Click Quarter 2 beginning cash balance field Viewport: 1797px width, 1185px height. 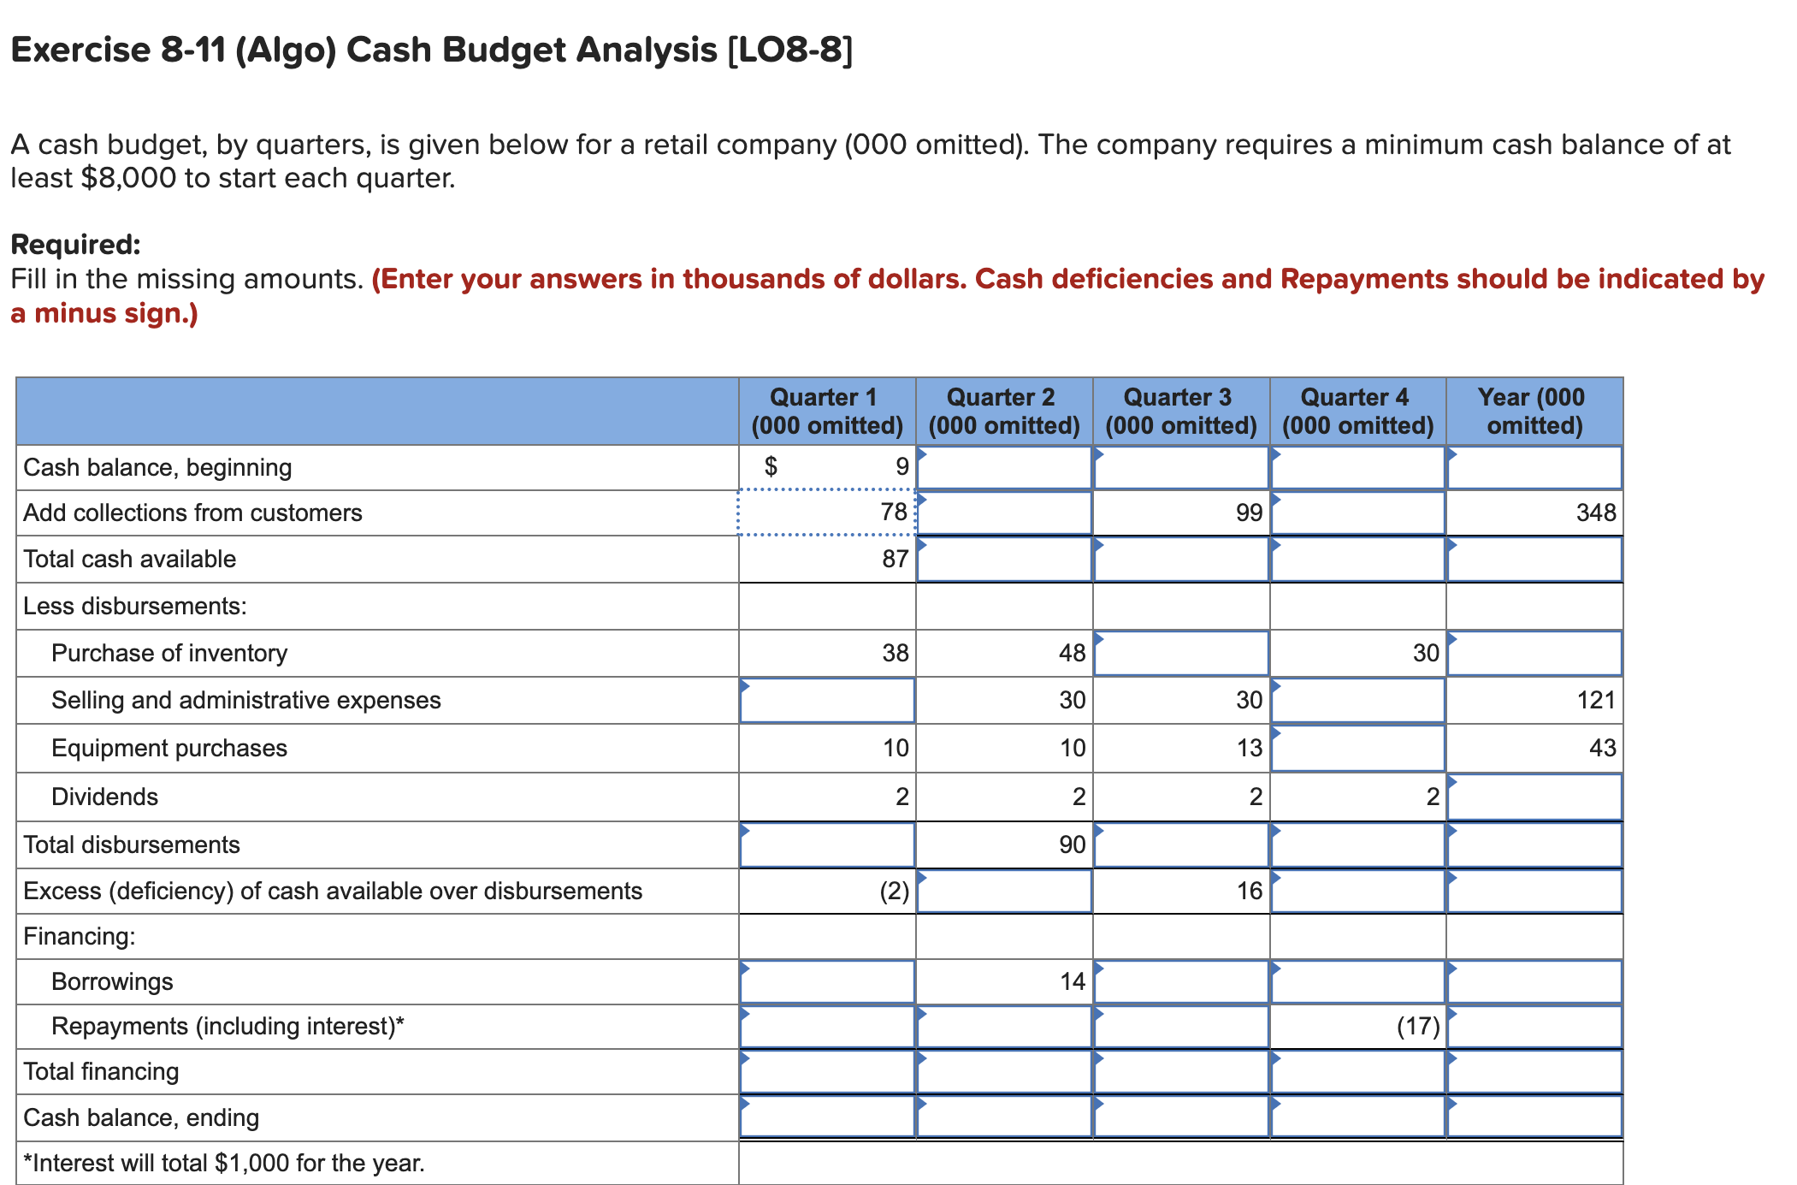(1004, 467)
